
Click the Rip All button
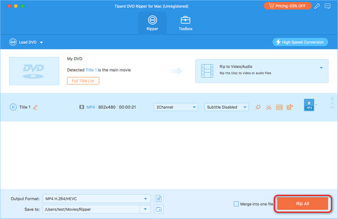(x=303, y=203)
